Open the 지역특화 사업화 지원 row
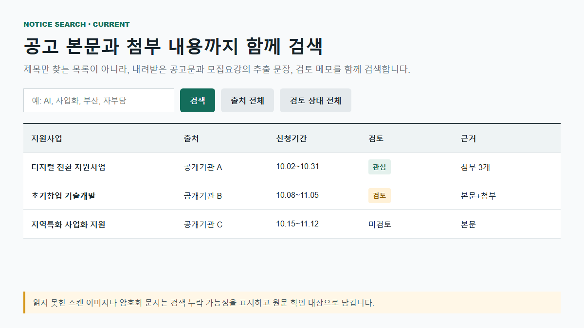 292,224
